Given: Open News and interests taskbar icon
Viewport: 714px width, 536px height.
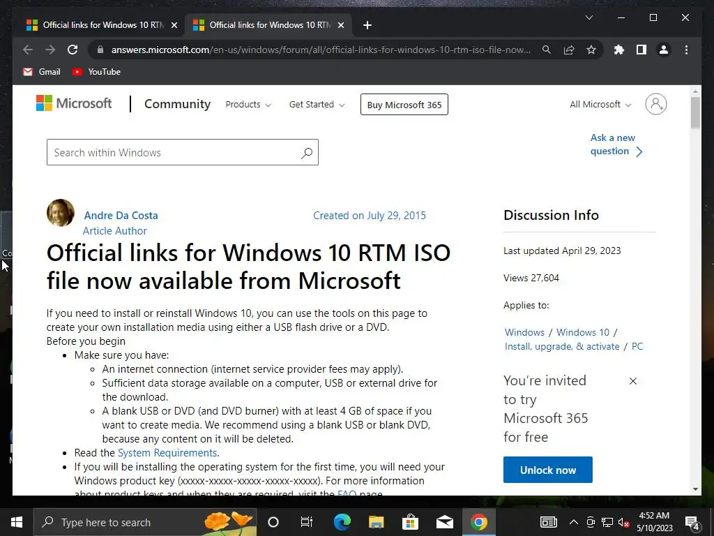Looking at the screenshot, I should tap(549, 522).
